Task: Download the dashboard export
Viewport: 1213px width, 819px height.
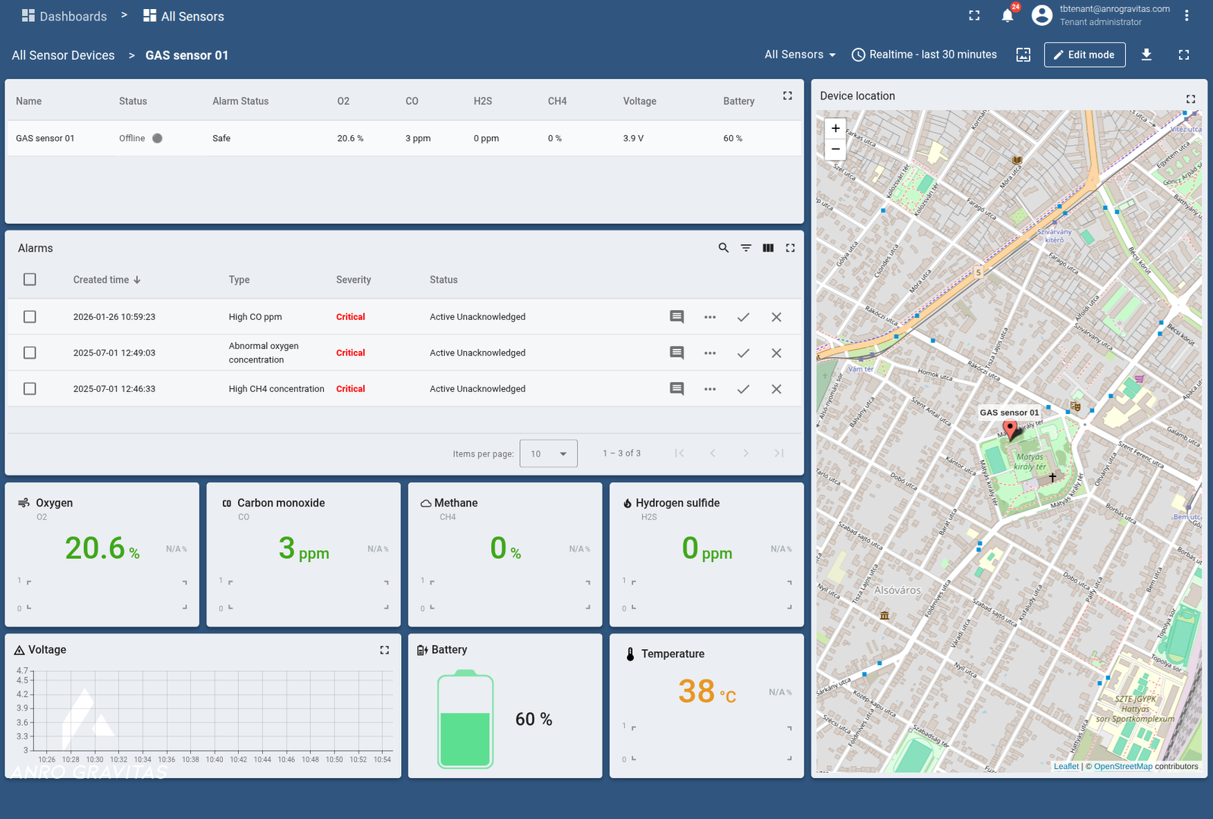Action: tap(1146, 55)
